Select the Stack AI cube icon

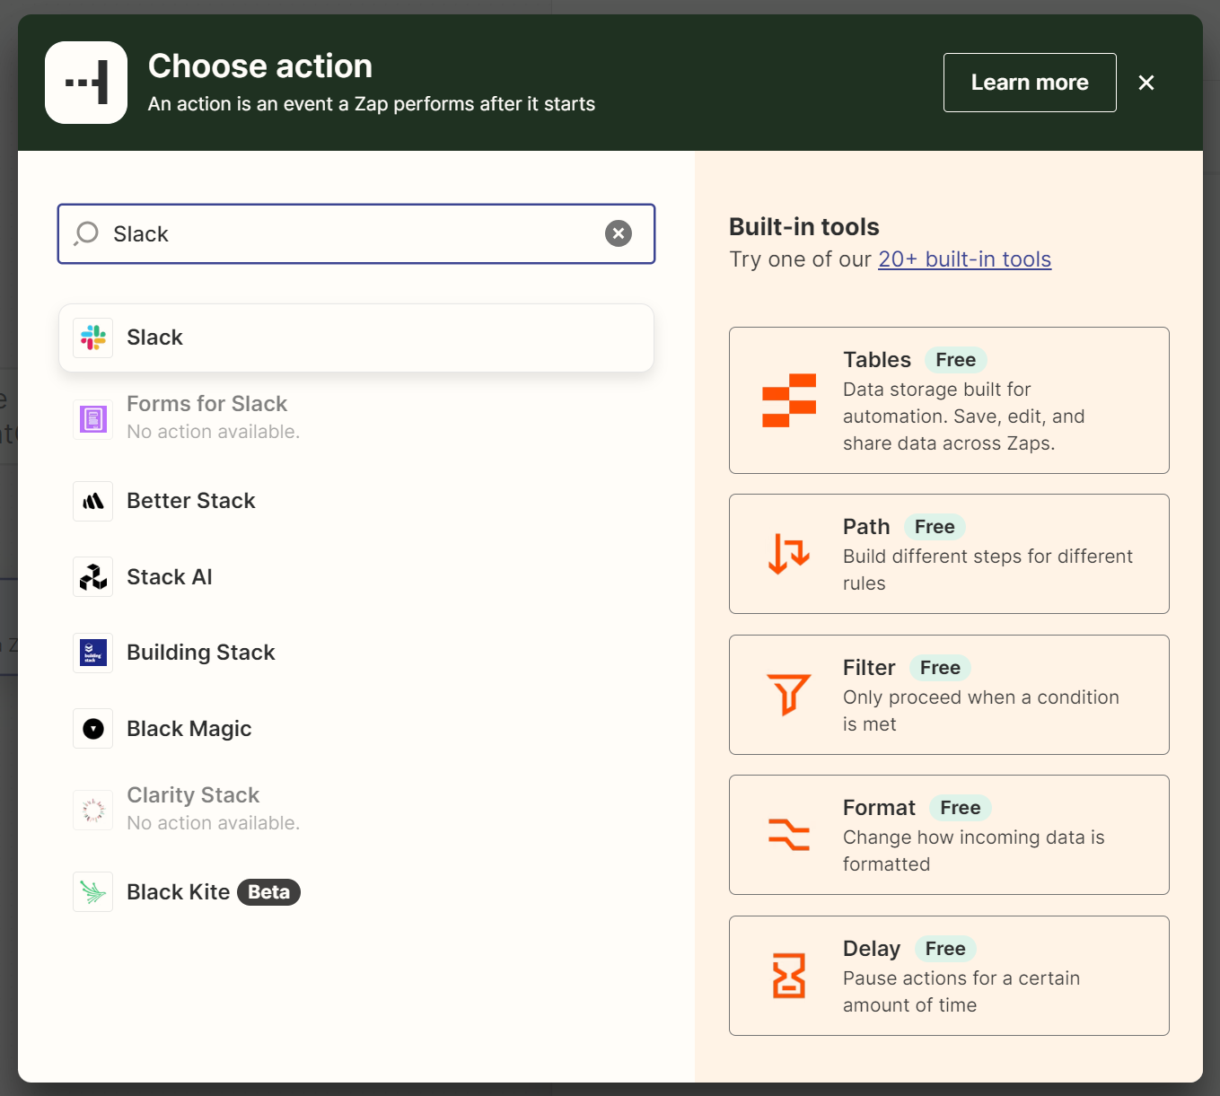(93, 577)
